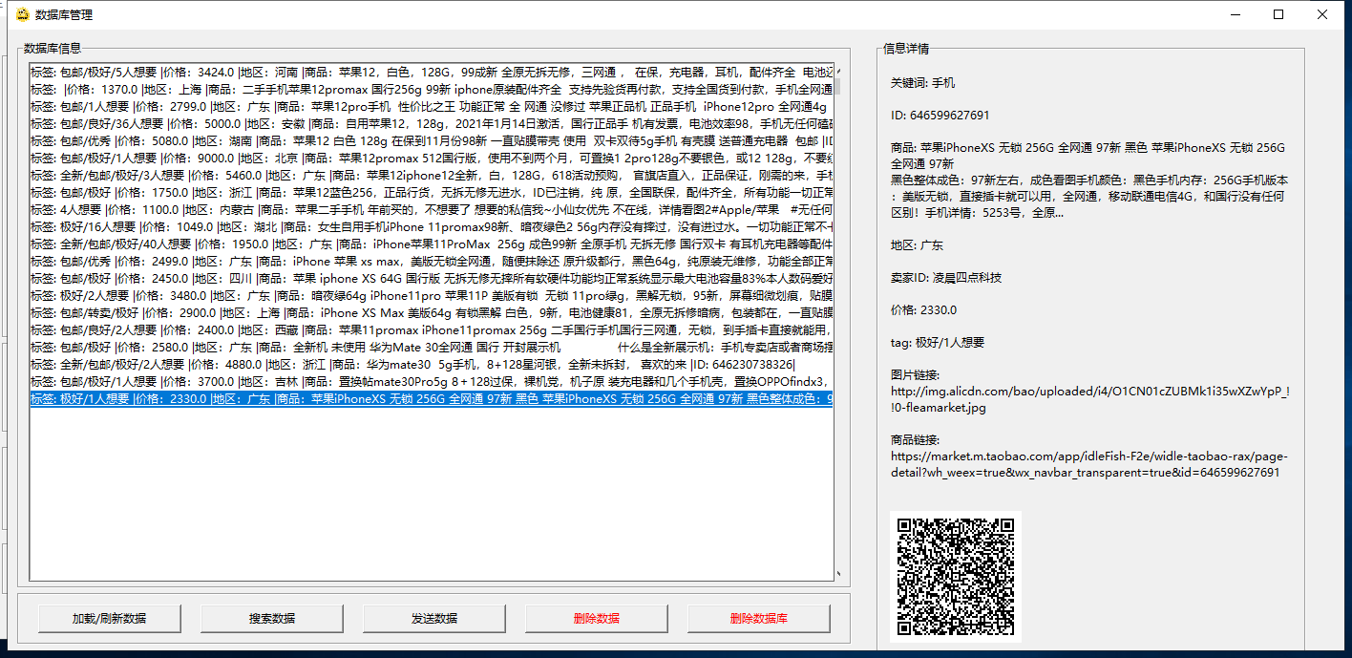Select the row priced 4880.0 from 浙江
This screenshot has width=1352, height=658.
pos(432,364)
